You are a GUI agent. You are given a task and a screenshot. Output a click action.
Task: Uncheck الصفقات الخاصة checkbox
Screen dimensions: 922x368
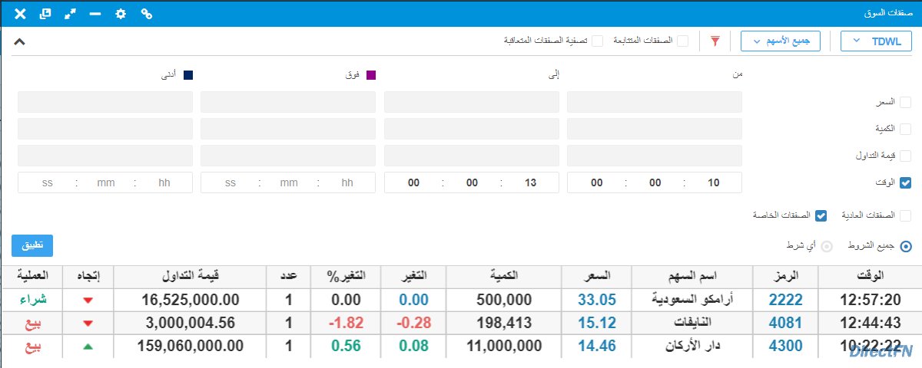821,215
